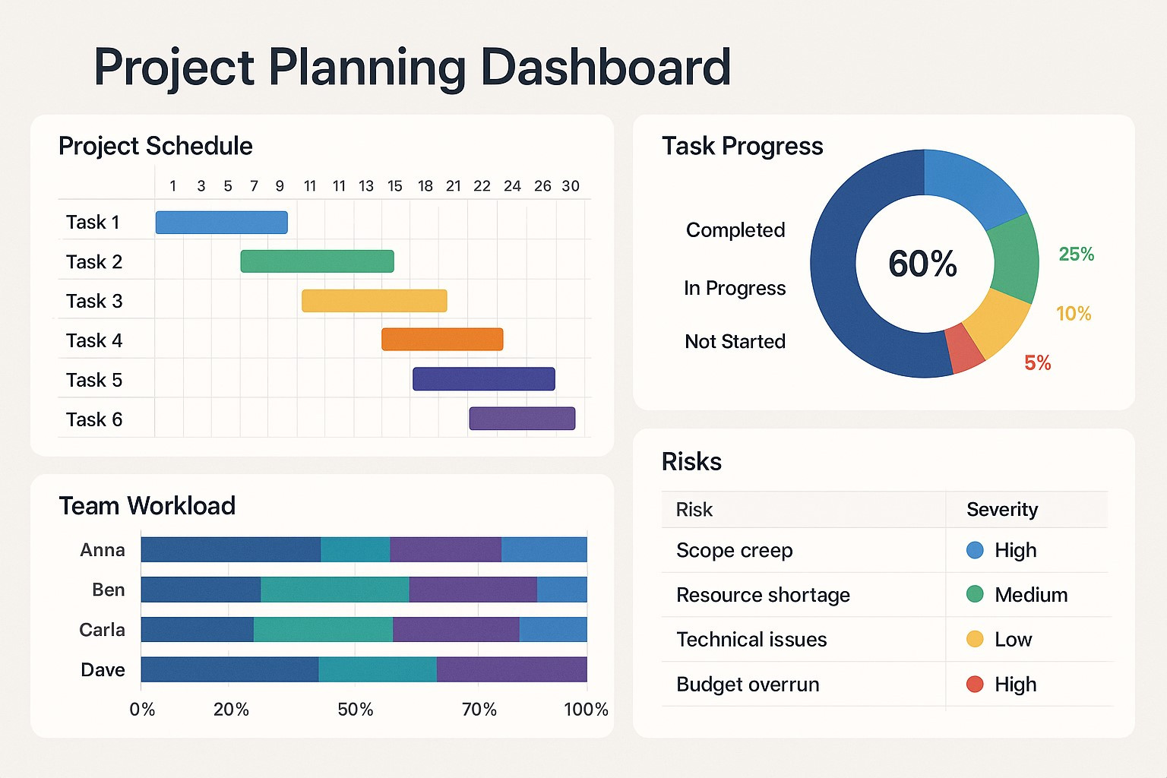Click the dark blue Task 5 bar
Screen dimensions: 1167x778
coord(483,379)
